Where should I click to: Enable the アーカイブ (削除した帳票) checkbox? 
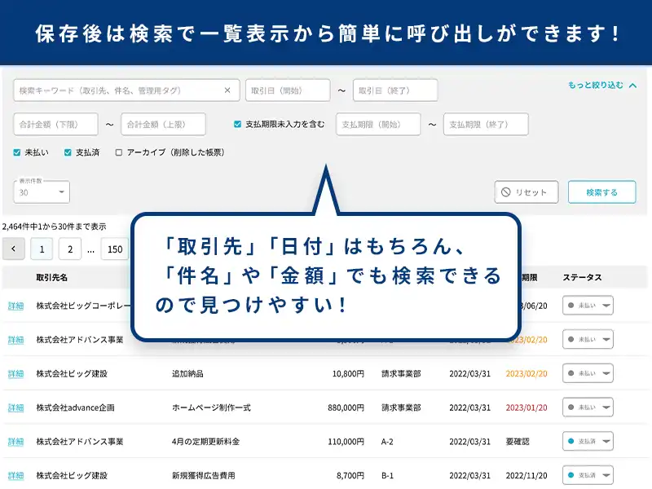(119, 152)
